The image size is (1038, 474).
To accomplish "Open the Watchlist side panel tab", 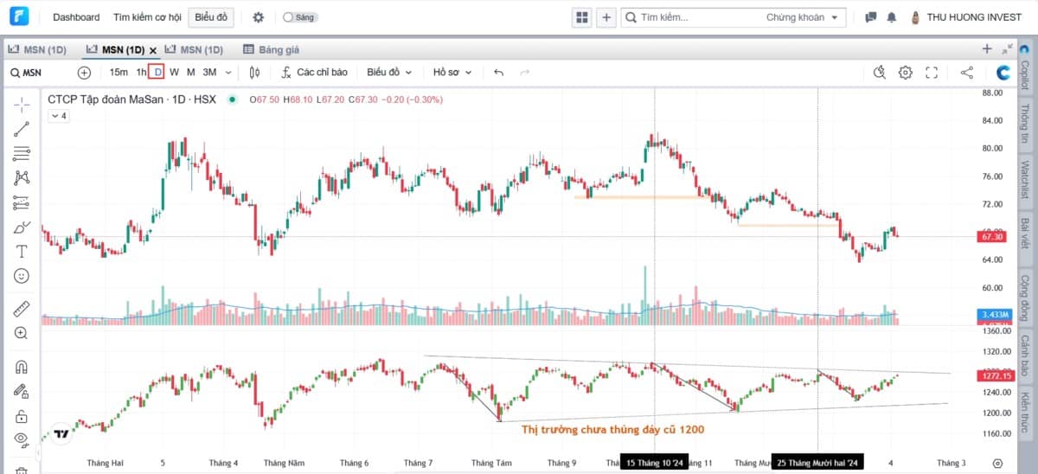I will (x=1025, y=180).
